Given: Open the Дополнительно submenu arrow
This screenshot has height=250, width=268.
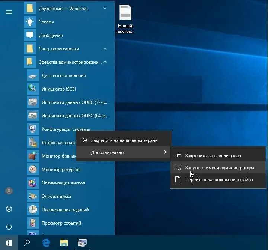Looking at the screenshot, I should tap(165, 152).
